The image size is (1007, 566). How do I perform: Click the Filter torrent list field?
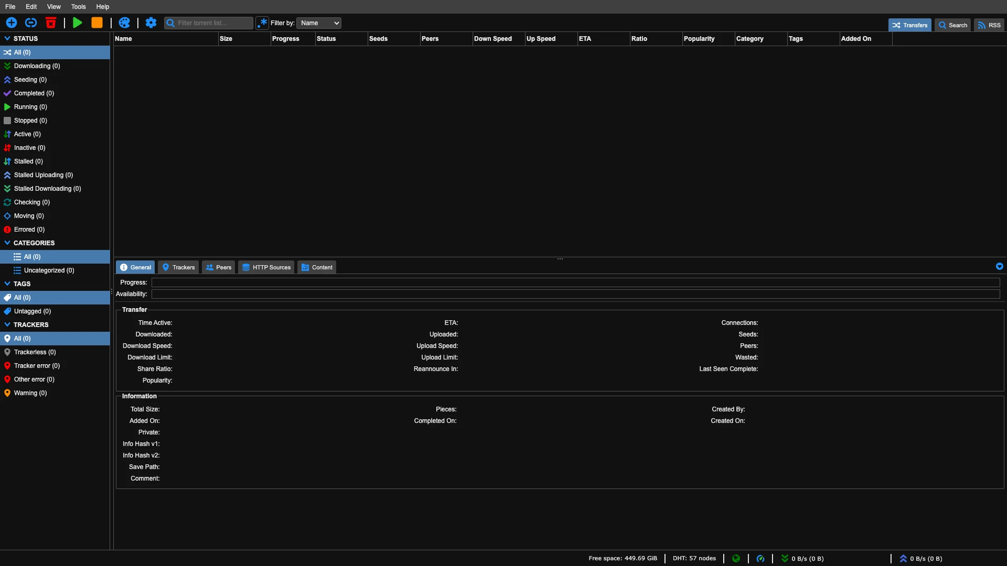[x=209, y=23]
